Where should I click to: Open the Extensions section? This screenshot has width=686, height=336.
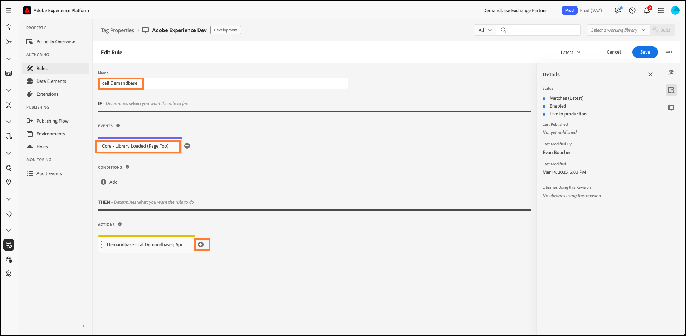[47, 94]
